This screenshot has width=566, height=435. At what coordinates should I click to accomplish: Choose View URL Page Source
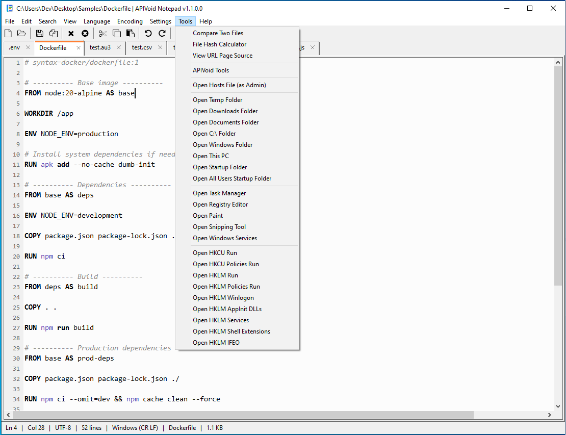click(x=237, y=55)
